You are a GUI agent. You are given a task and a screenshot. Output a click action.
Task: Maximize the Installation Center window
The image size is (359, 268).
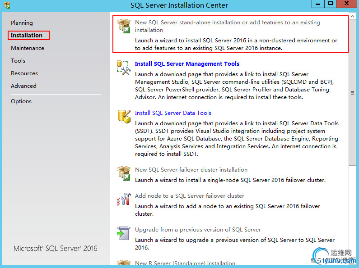[331, 4]
